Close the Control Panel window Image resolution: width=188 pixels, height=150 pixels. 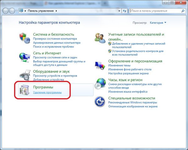(x=181, y=2)
